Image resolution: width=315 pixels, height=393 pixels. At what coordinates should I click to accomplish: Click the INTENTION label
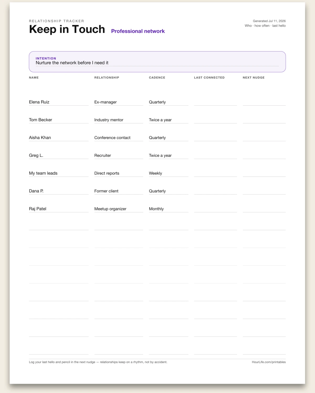46,58
